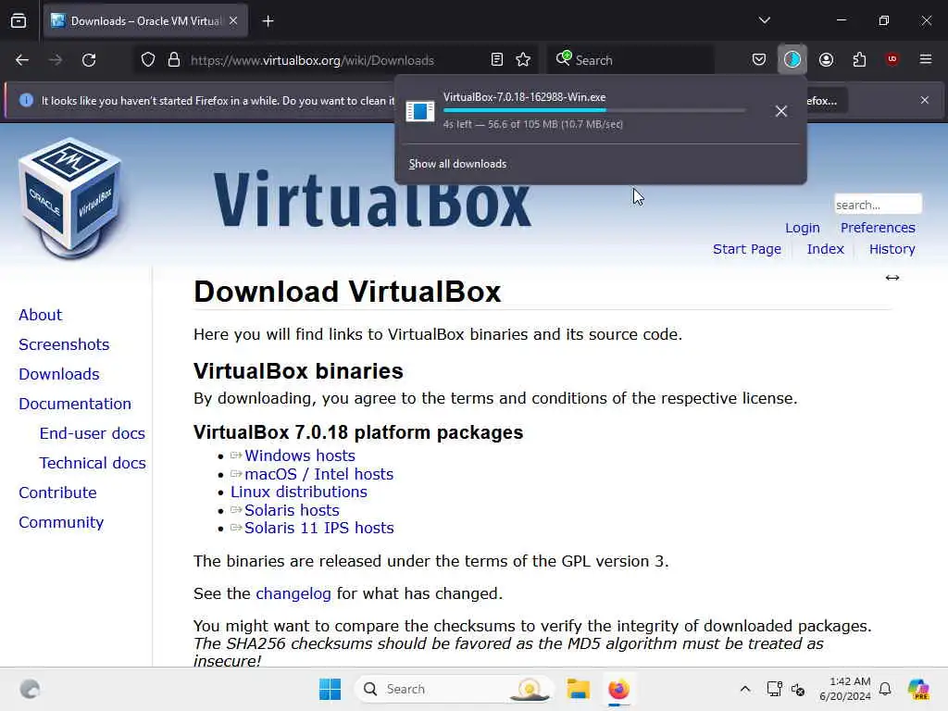Open Documentation in the sidebar

point(75,404)
